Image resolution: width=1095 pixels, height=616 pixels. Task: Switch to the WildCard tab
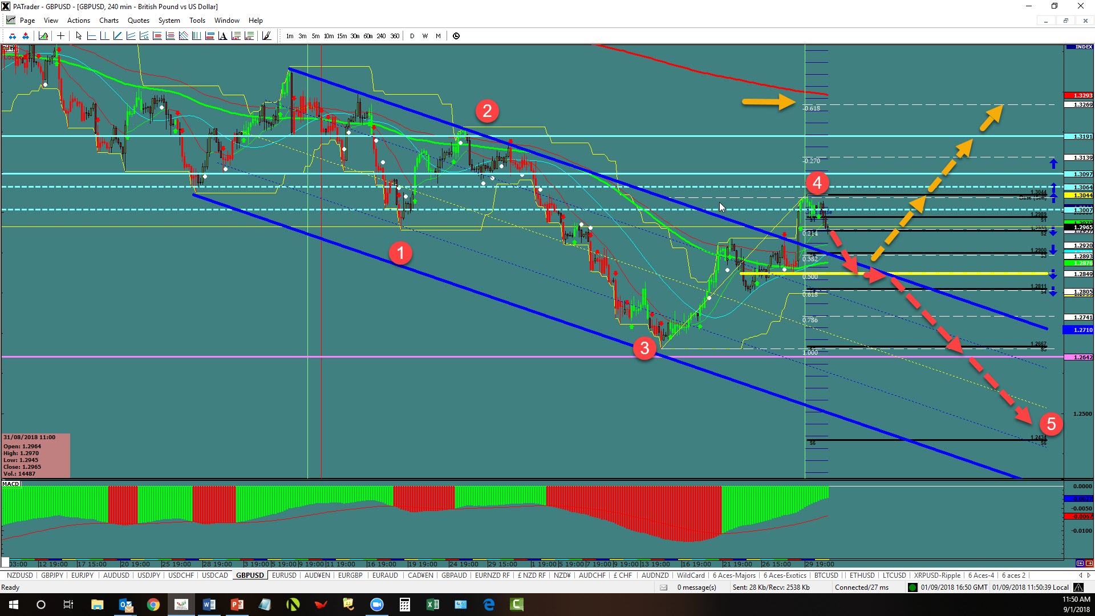click(x=691, y=576)
